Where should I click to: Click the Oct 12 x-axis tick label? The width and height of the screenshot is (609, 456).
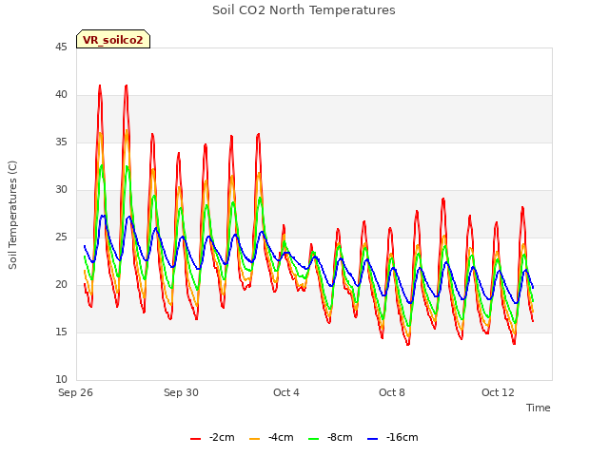498,392
